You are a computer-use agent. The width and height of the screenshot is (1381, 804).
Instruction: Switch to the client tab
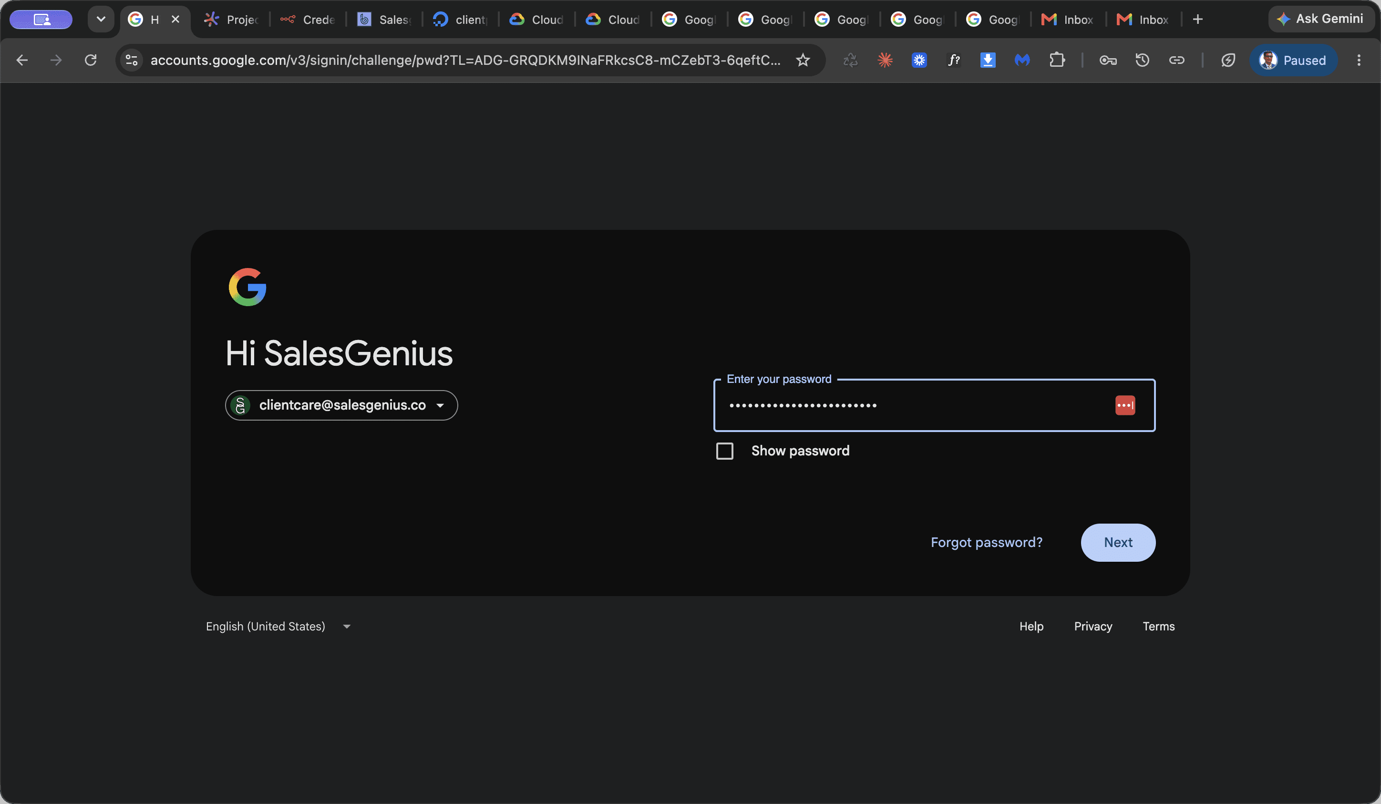[x=460, y=20]
